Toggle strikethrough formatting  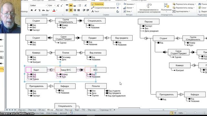tap(43, 10)
